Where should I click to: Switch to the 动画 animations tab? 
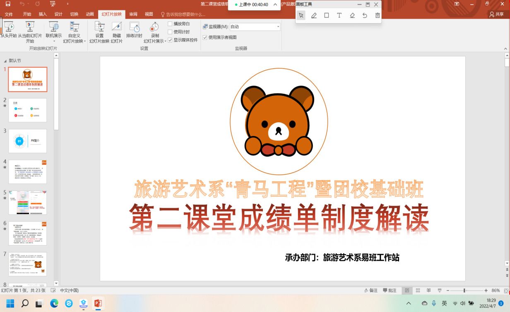pos(90,14)
